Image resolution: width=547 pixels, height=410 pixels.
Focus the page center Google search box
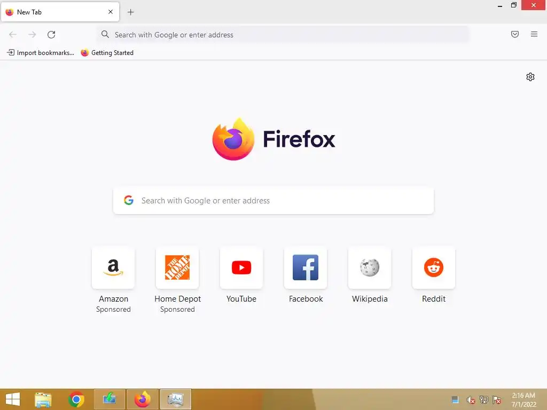(273, 201)
